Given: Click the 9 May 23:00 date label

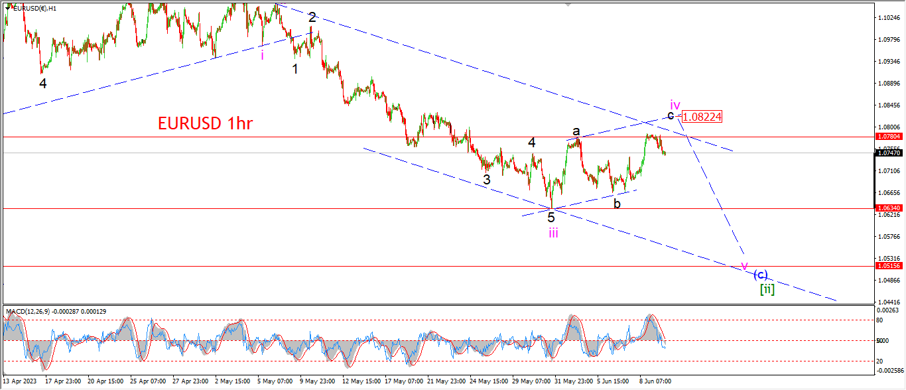Looking at the screenshot, I should point(318,382).
